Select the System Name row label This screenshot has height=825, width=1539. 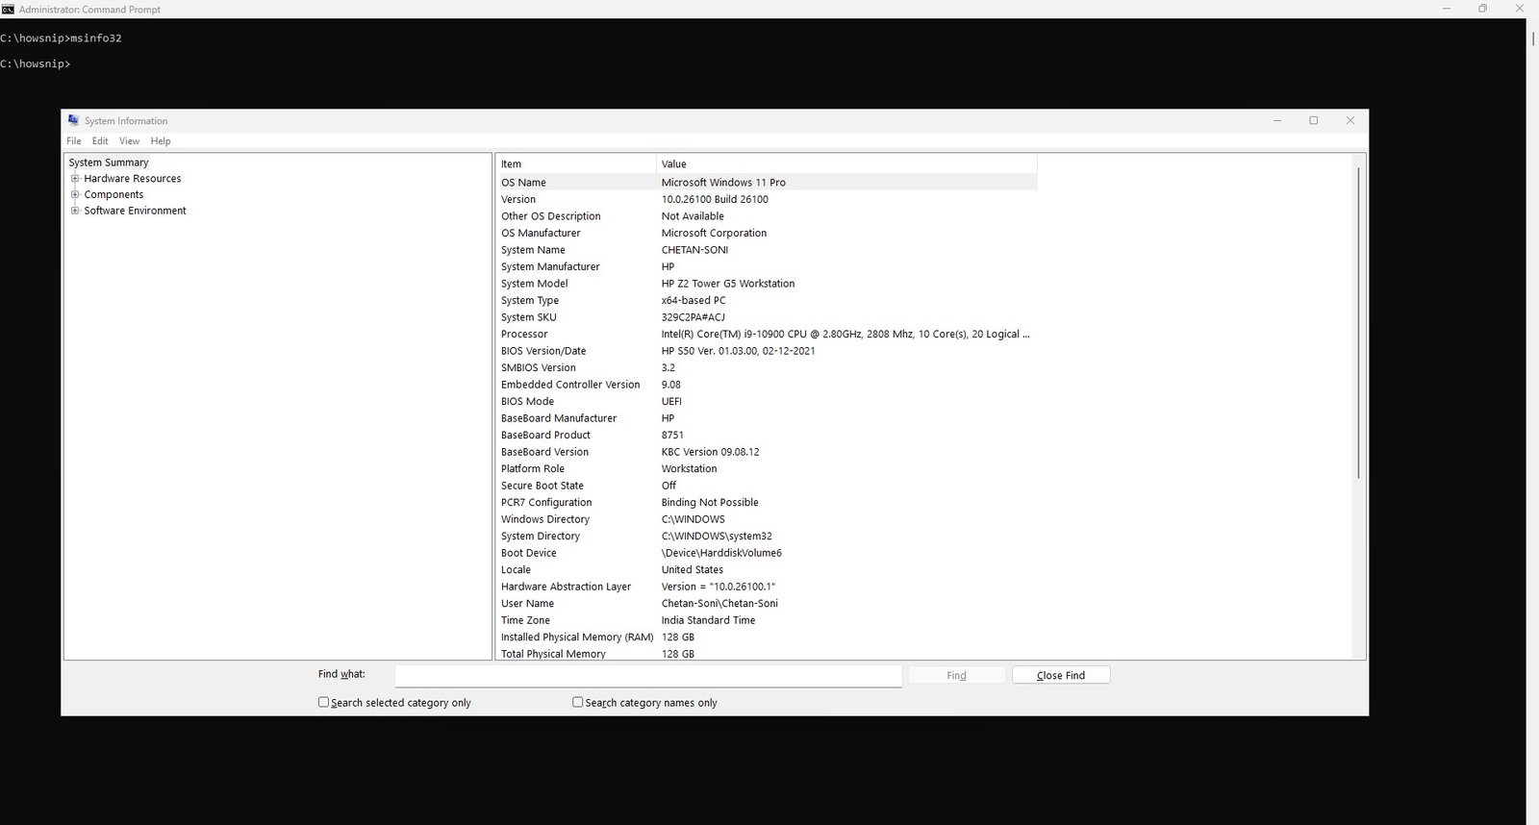(533, 250)
